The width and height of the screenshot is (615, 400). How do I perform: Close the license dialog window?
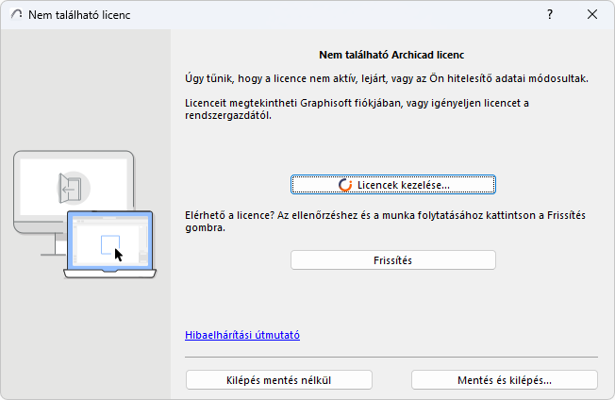point(592,15)
